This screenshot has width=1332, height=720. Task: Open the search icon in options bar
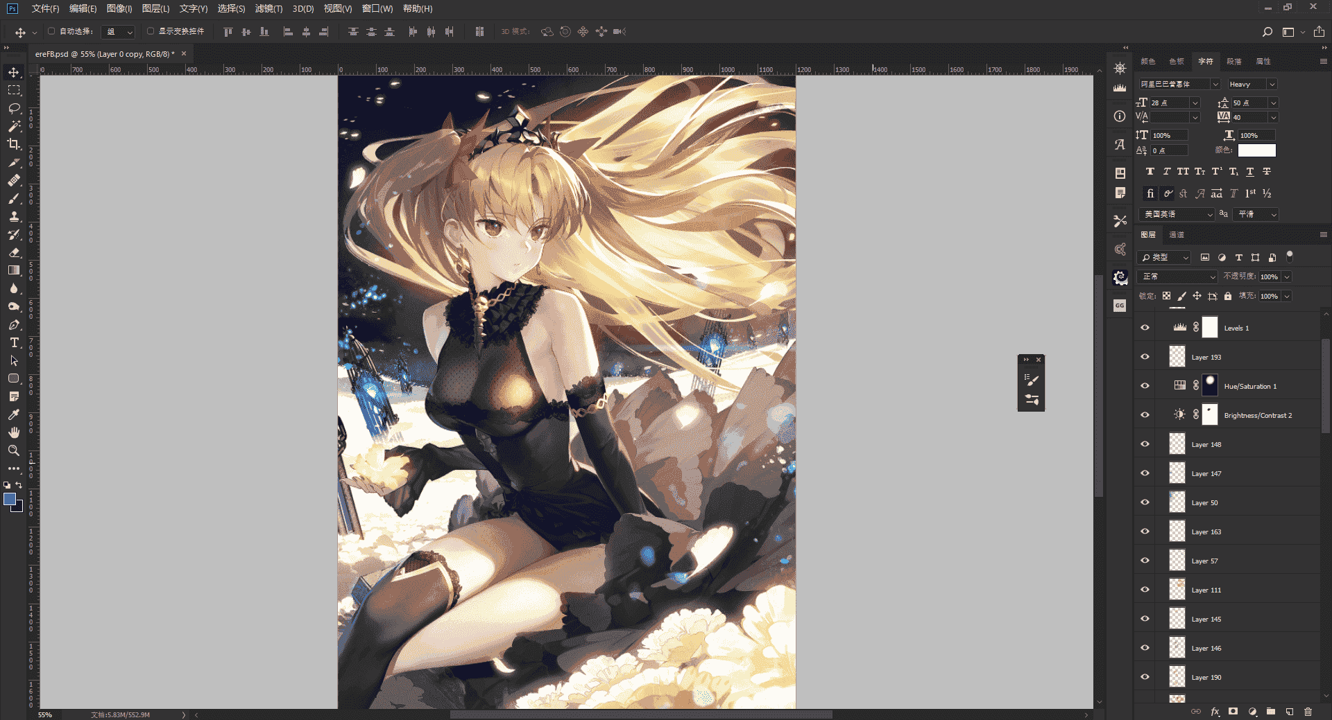click(1267, 32)
